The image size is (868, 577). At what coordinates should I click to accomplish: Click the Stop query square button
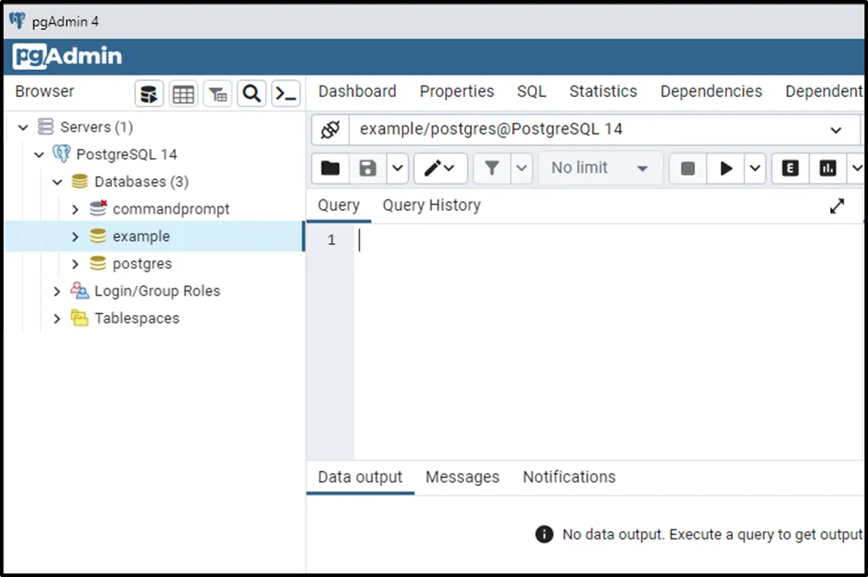pyautogui.click(x=688, y=168)
